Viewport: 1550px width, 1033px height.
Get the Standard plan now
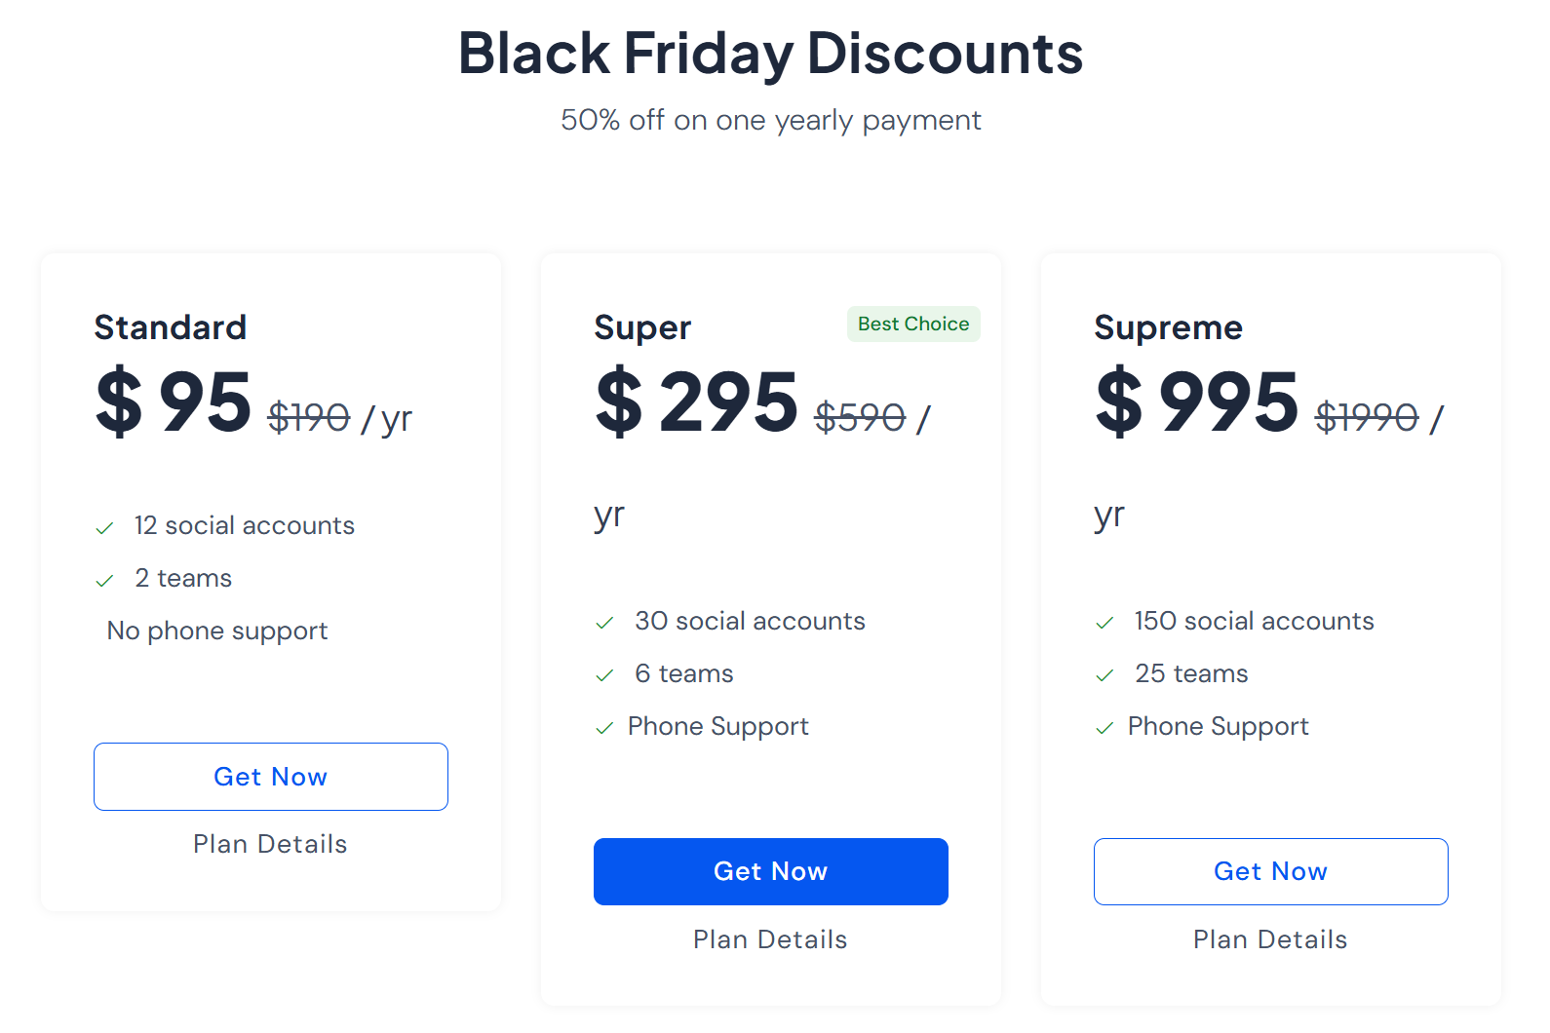point(271,777)
